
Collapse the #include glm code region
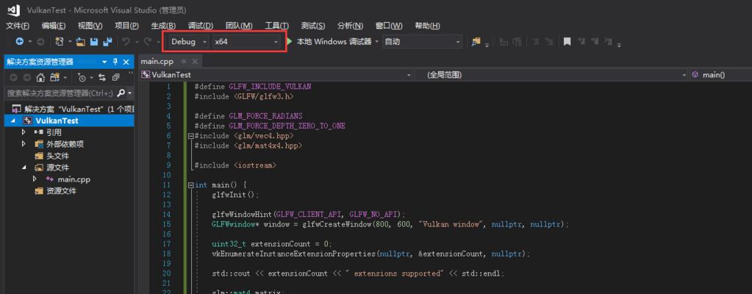point(191,136)
